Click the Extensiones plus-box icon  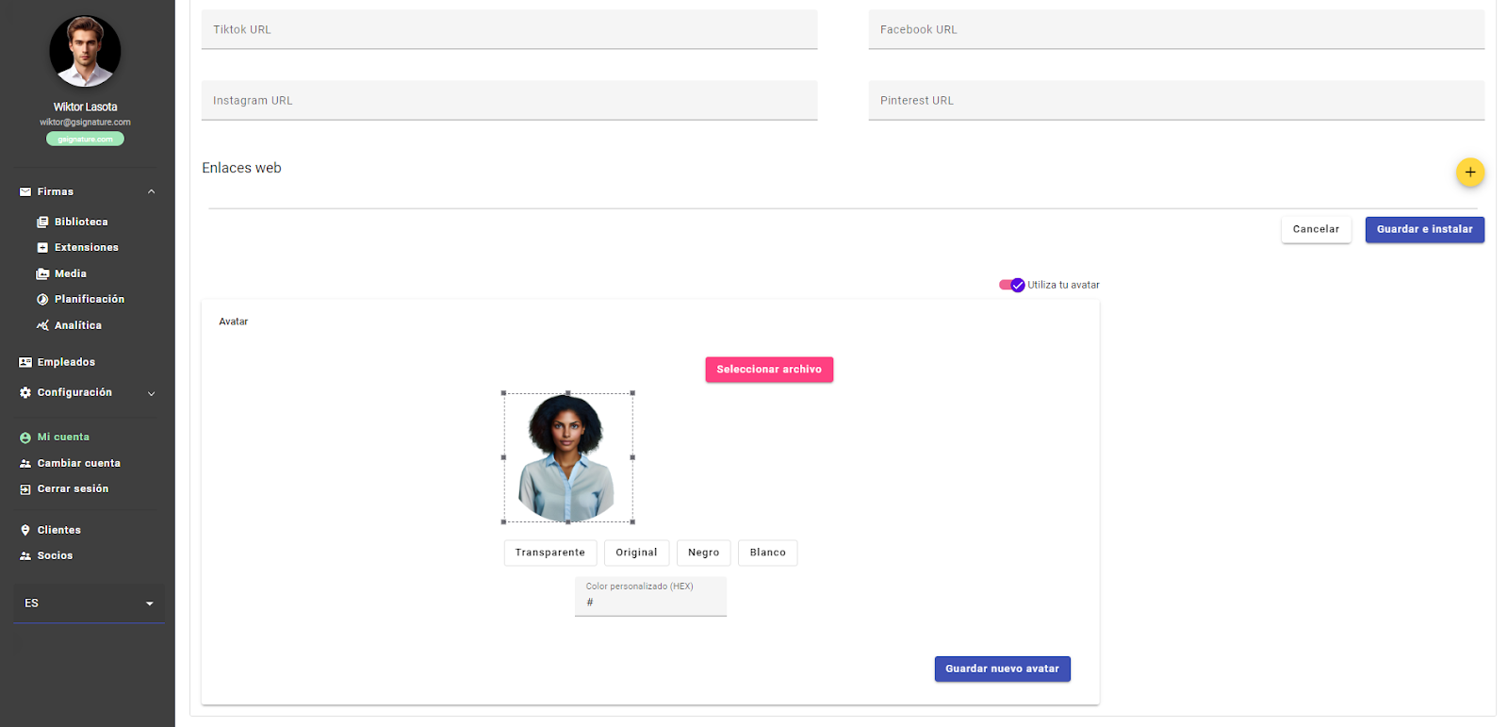(x=42, y=247)
